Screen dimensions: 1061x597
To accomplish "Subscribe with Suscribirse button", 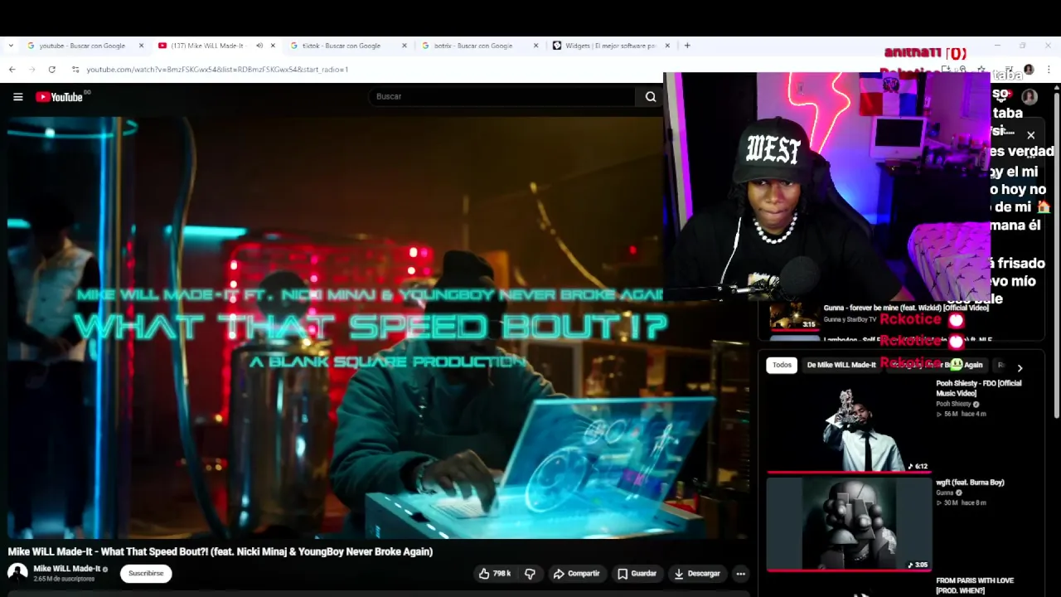I will click(146, 574).
